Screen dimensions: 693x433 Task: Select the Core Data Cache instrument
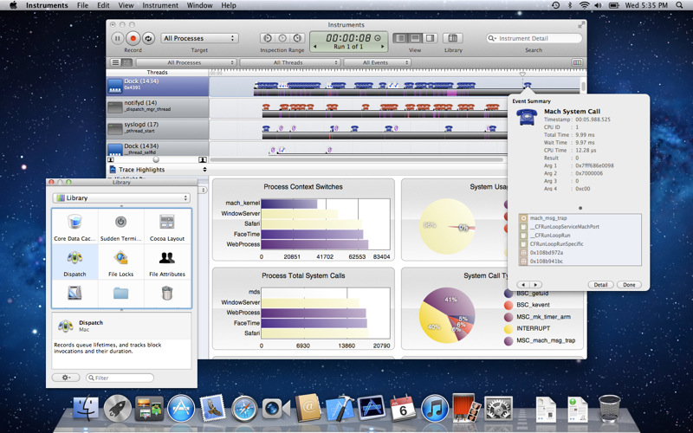click(74, 226)
